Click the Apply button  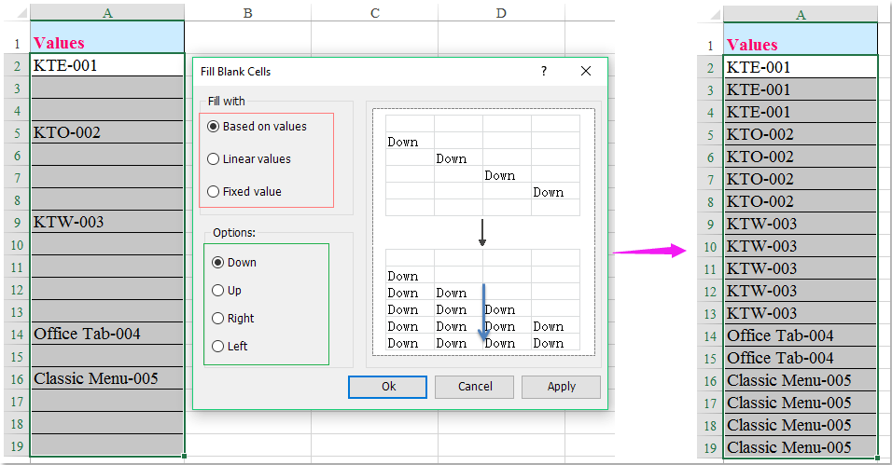point(561,387)
